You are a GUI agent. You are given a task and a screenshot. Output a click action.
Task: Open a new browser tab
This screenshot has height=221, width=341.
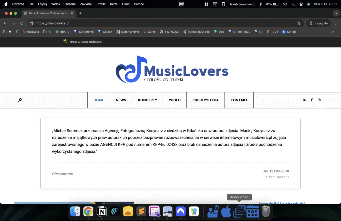click(x=80, y=13)
